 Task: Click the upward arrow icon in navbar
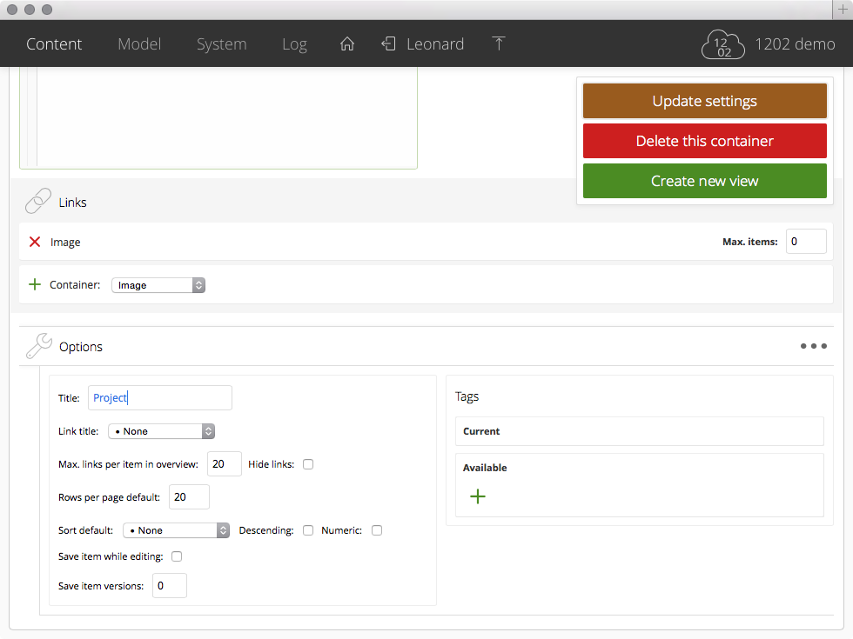(x=499, y=44)
